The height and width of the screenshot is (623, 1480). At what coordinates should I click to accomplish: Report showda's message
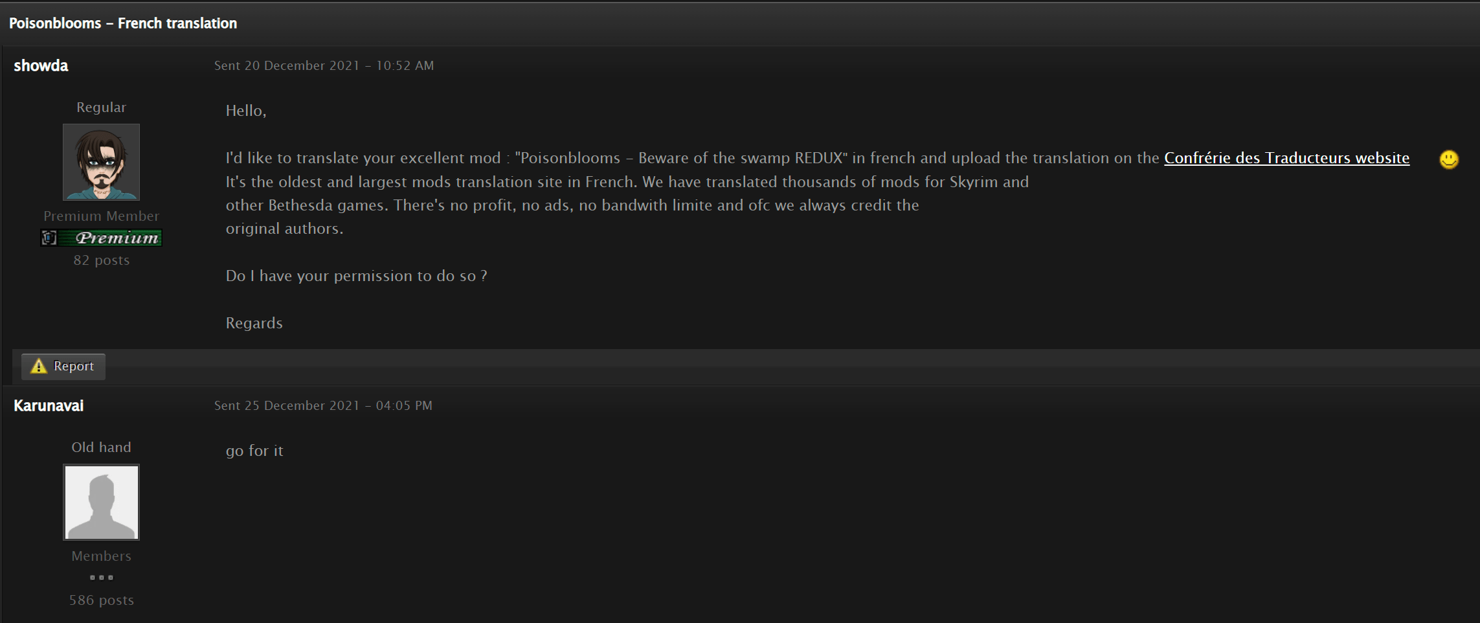(x=63, y=366)
